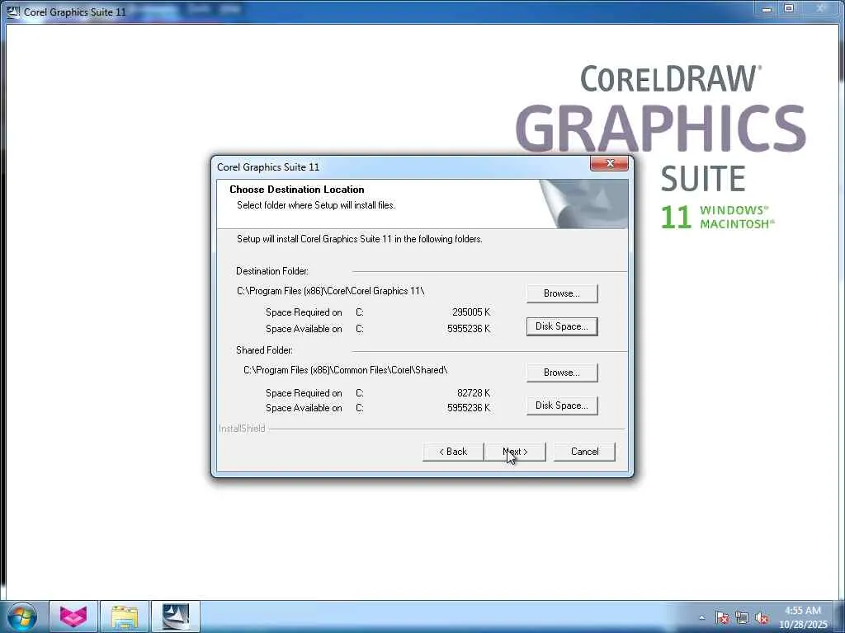Click the 82728 K space required value
Screen dimensions: 845x633
[474, 393]
